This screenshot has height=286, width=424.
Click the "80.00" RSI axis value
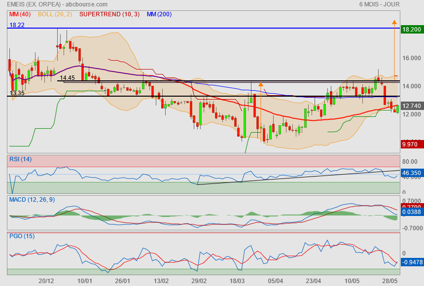410,162
